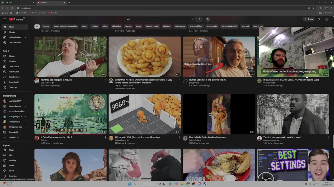Open the notifications bell

click(319, 19)
